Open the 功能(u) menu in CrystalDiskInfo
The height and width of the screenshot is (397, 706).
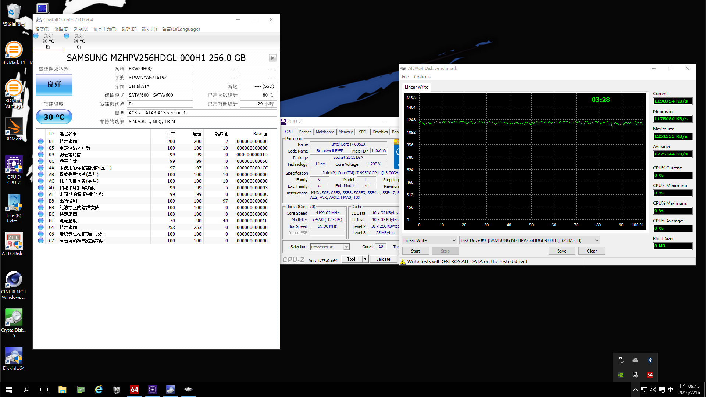(x=81, y=29)
